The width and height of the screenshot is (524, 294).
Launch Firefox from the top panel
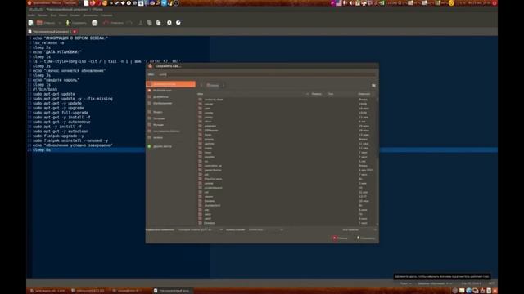(x=93, y=3)
